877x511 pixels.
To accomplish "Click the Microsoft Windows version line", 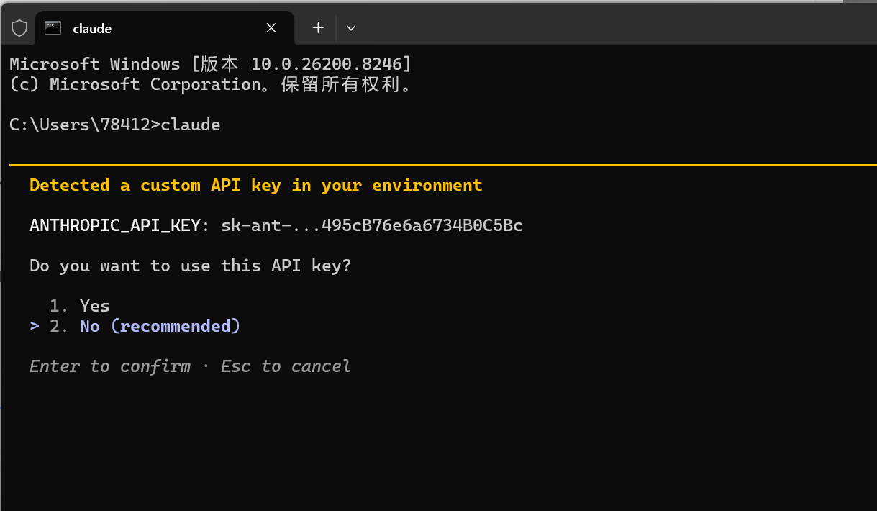I will pyautogui.click(x=211, y=64).
